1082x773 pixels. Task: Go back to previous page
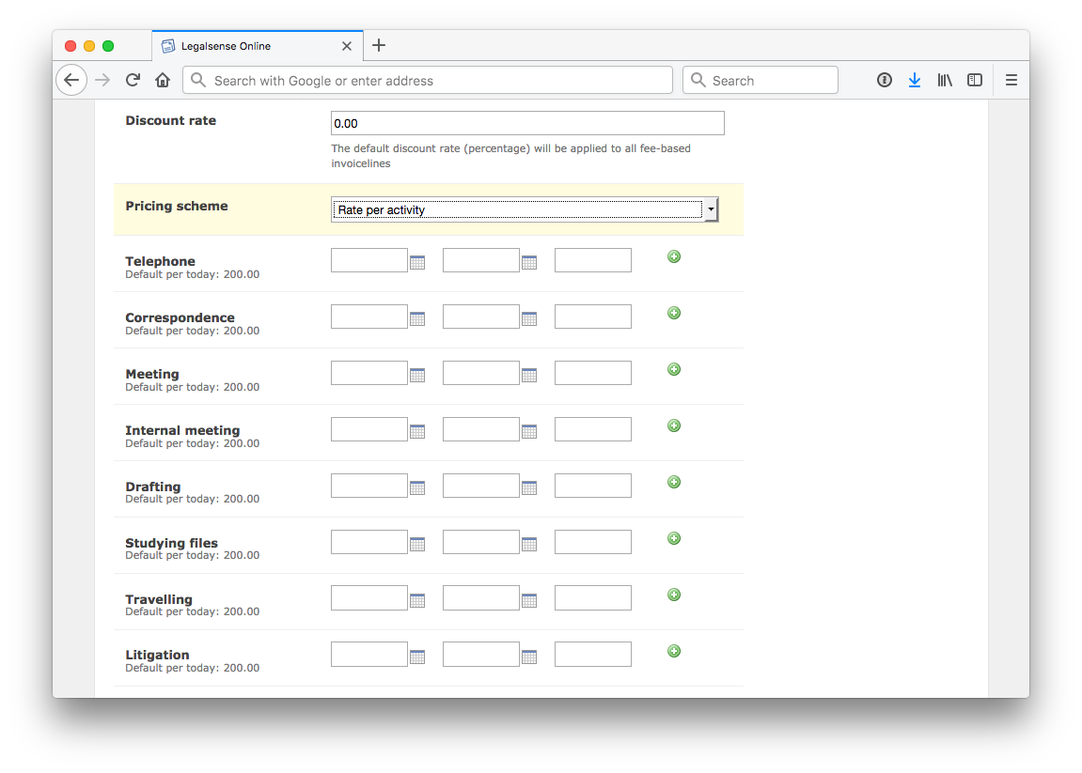coord(71,80)
